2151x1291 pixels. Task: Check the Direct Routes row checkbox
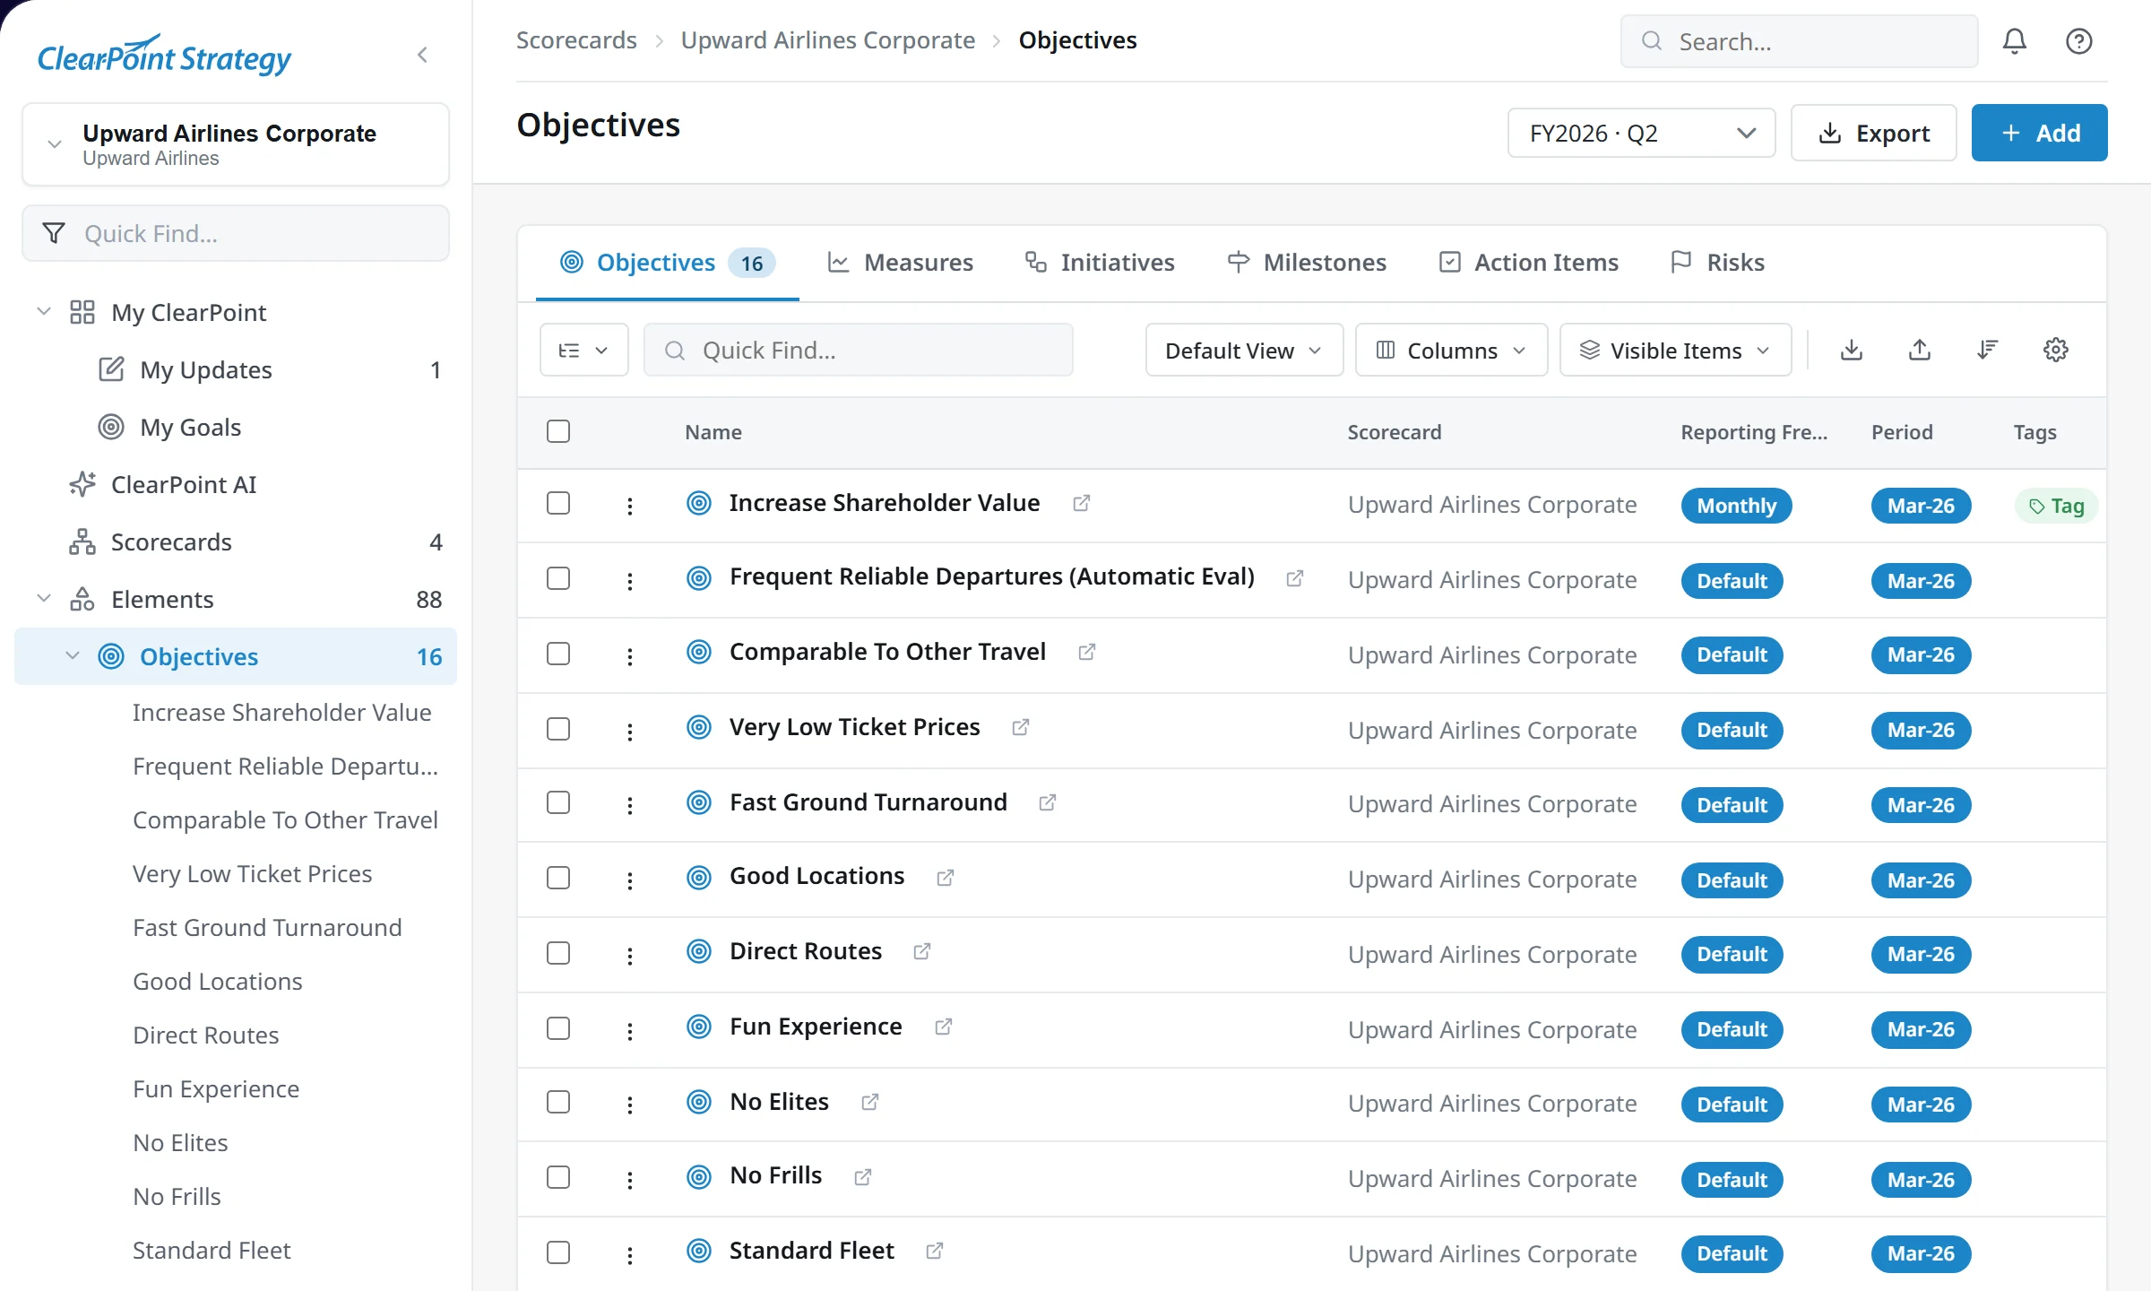point(558,953)
